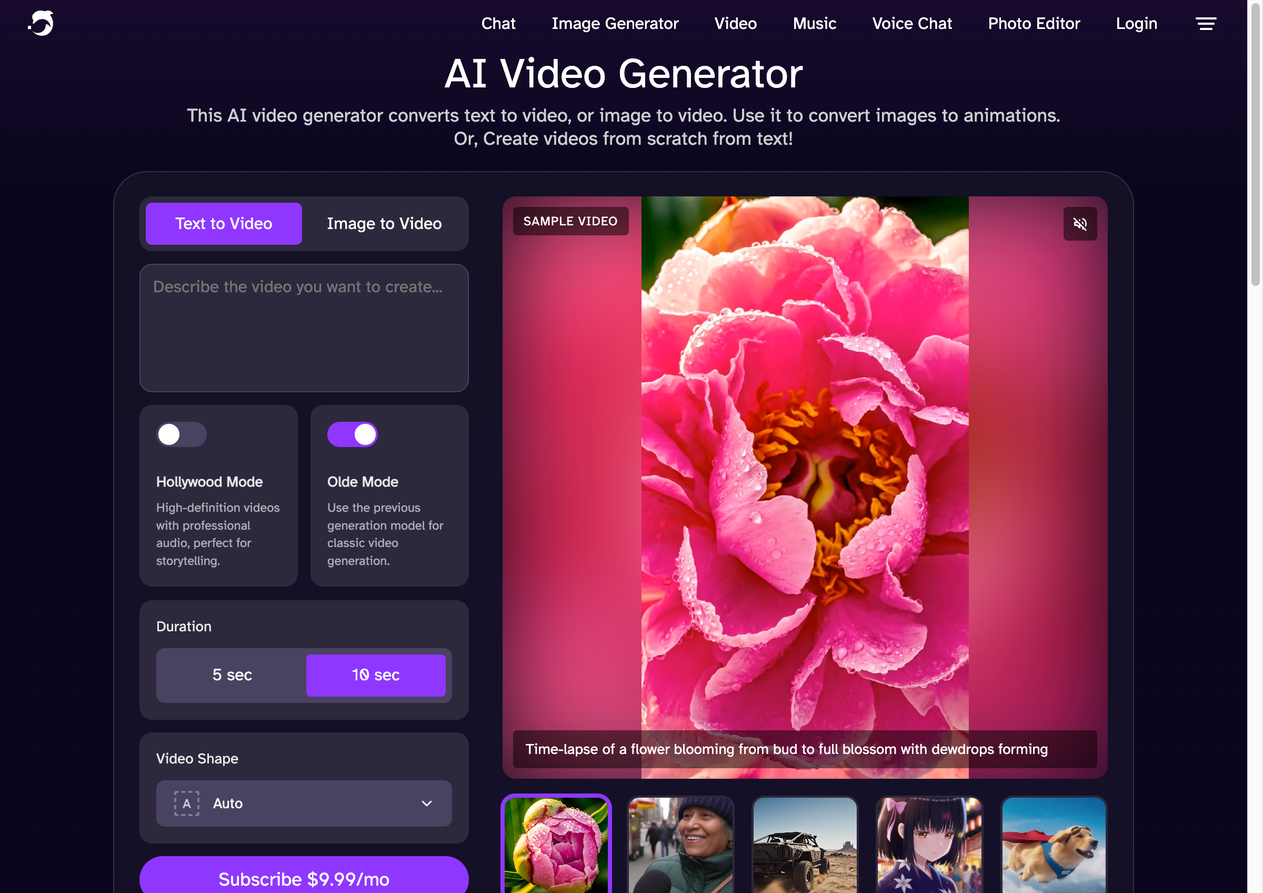This screenshot has width=1263, height=893.
Task: Open the Video Shape dropdown
Action: 303,803
